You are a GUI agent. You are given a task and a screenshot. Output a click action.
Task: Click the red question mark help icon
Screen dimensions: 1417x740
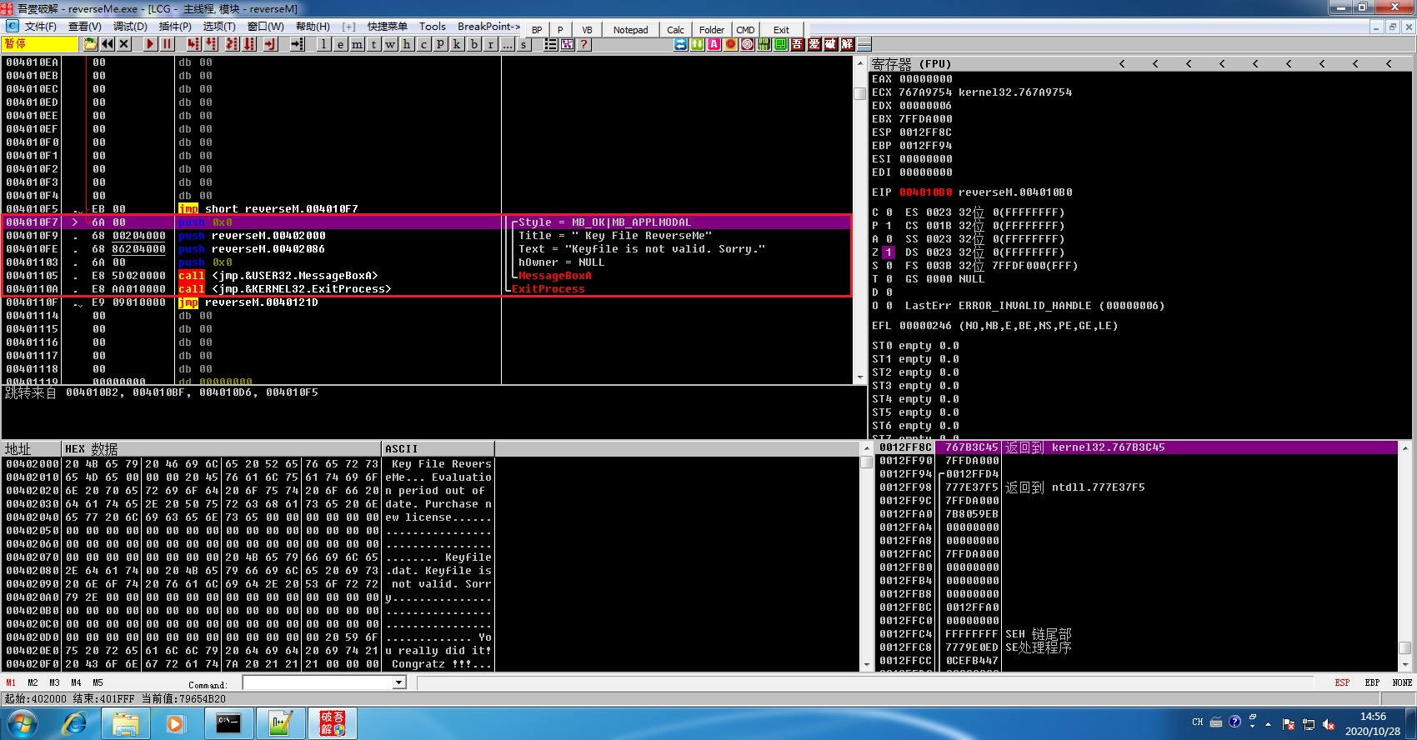(x=583, y=44)
